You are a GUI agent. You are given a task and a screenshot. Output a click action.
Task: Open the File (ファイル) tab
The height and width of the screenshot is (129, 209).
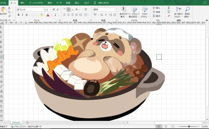(3, 3)
